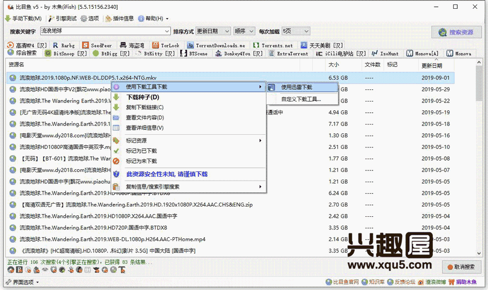Choose 使用下载工具下载 in context menu

(188, 87)
